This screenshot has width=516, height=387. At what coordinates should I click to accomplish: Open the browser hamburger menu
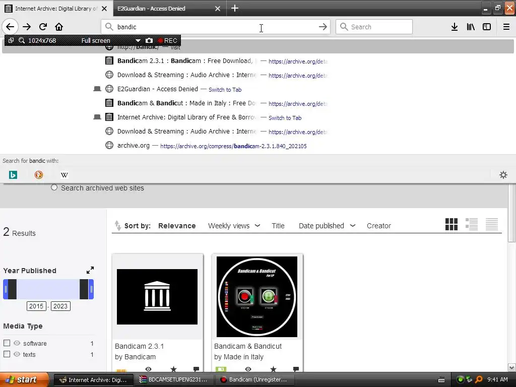coord(506,27)
